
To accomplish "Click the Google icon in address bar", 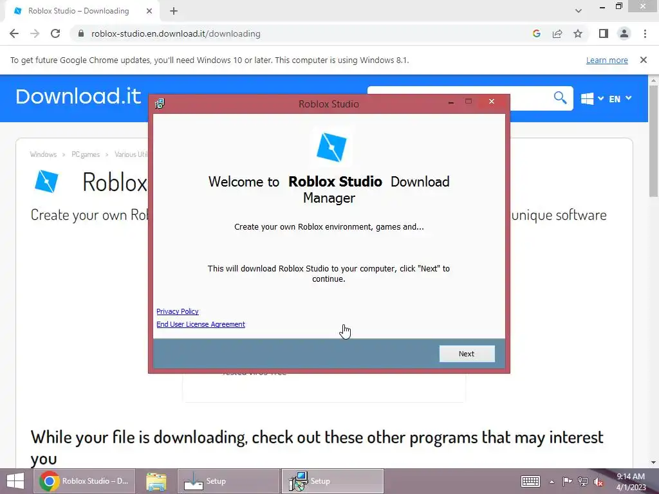I will tap(536, 33).
